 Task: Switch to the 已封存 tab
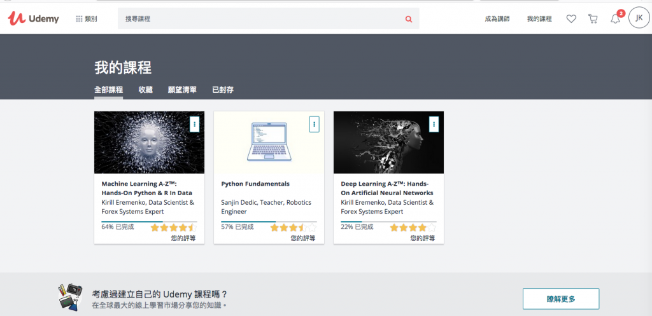(x=223, y=90)
